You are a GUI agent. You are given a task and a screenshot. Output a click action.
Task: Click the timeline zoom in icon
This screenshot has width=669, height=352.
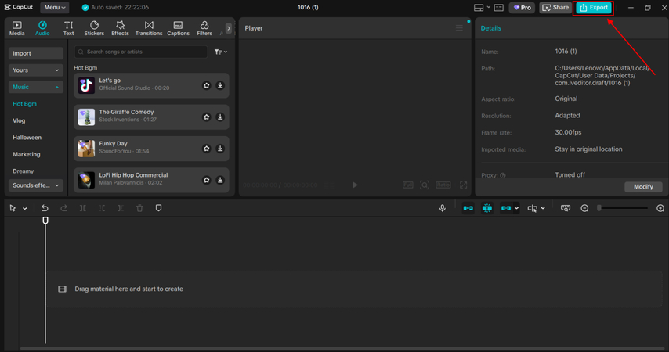coord(660,208)
